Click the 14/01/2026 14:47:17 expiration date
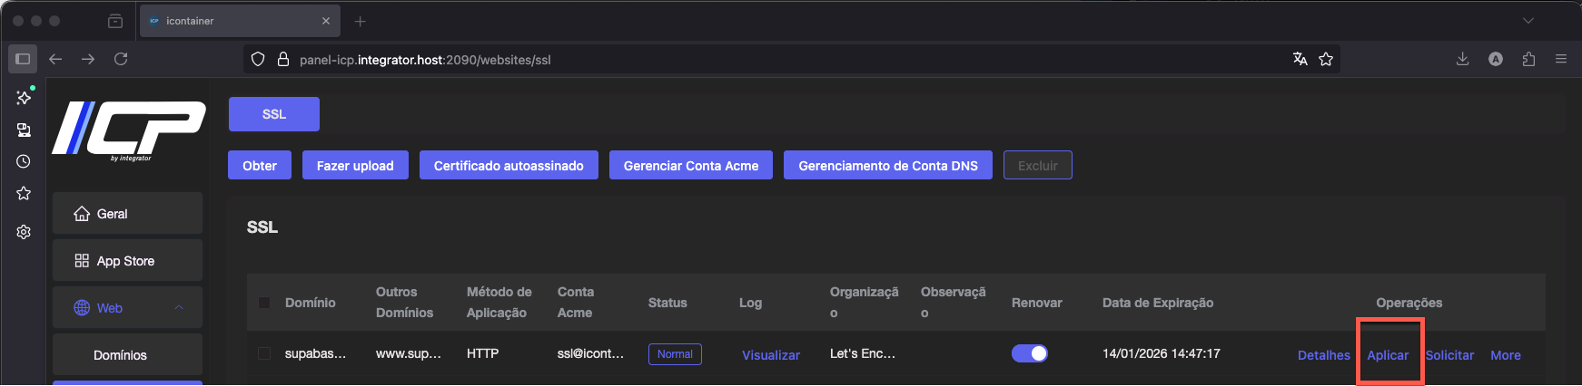 point(1162,353)
